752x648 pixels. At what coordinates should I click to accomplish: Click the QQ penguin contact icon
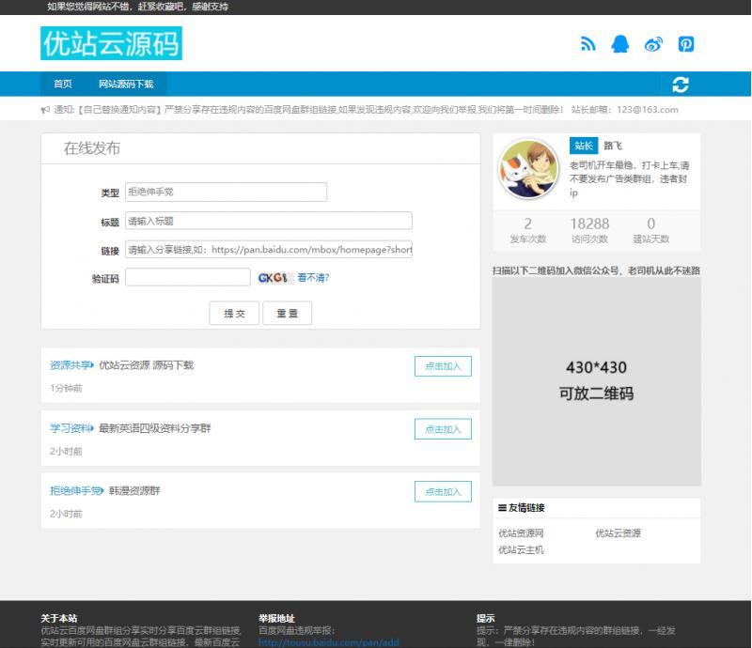(x=621, y=43)
